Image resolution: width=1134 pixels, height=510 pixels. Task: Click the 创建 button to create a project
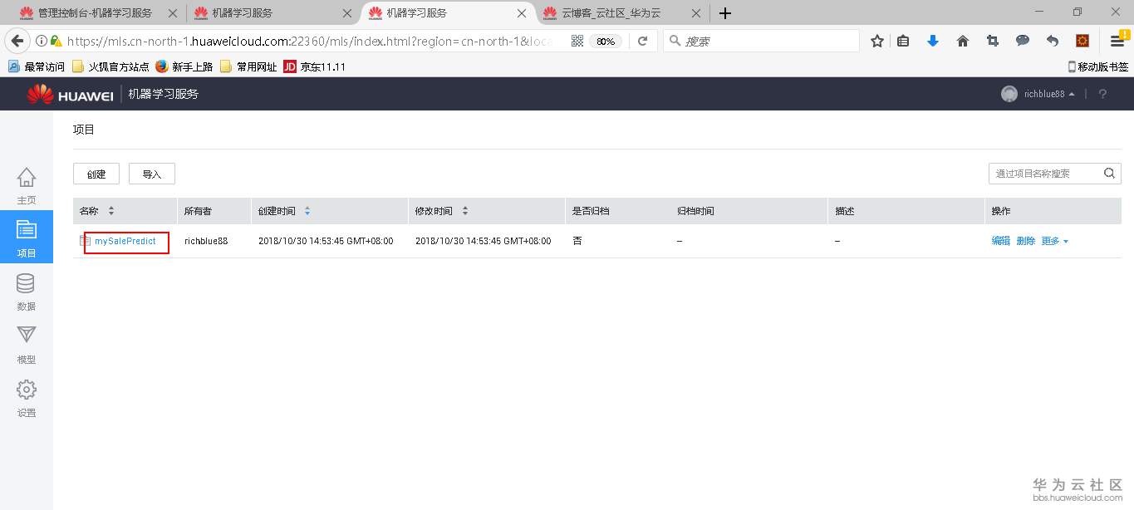click(x=96, y=173)
